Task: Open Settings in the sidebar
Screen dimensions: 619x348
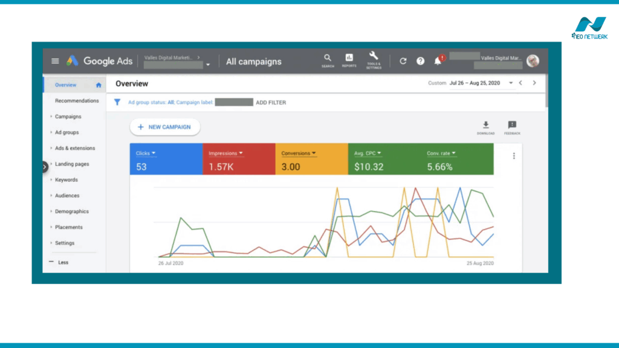Action: tap(65, 243)
